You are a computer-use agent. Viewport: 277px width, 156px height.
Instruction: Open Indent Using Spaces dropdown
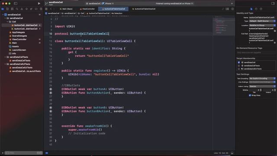pyautogui.click(x=262, y=86)
